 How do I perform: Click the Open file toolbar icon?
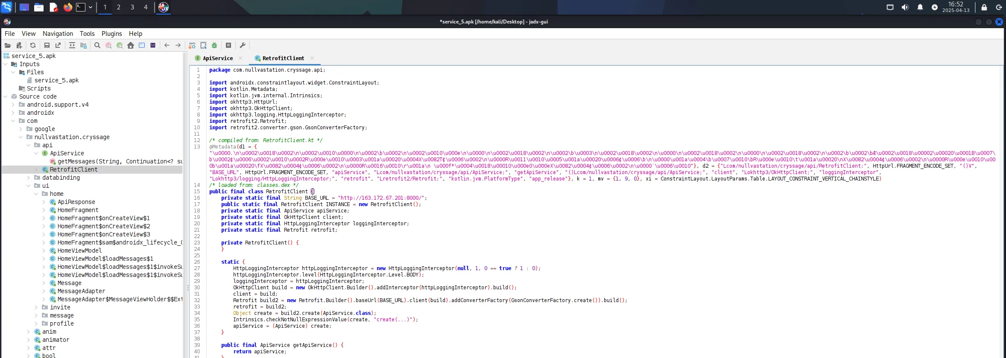[8, 45]
